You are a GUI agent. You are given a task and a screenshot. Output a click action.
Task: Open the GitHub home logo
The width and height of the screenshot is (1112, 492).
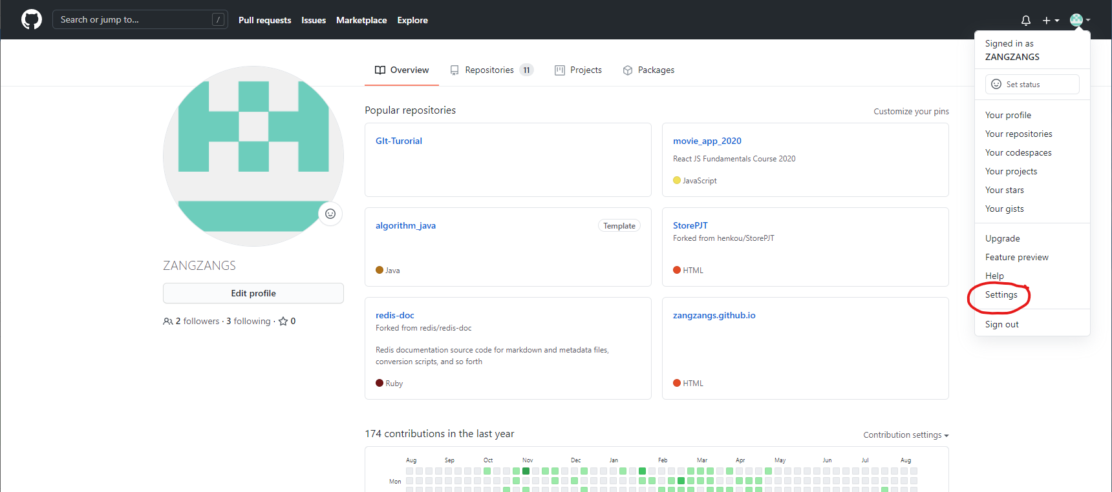click(x=32, y=19)
